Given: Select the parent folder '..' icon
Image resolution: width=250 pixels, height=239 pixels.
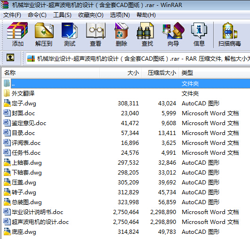Looking at the screenshot, I should (x=7, y=83).
